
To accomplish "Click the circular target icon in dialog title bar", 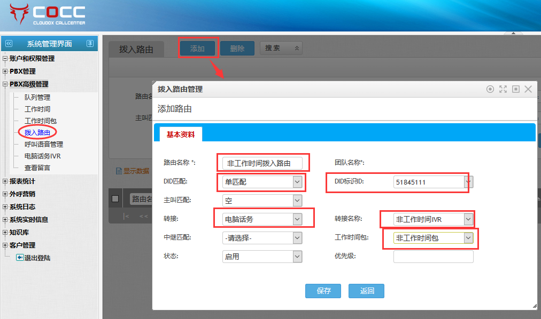I will point(490,89).
